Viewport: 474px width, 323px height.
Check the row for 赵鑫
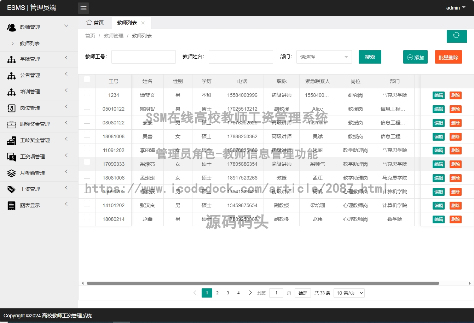pos(87,217)
